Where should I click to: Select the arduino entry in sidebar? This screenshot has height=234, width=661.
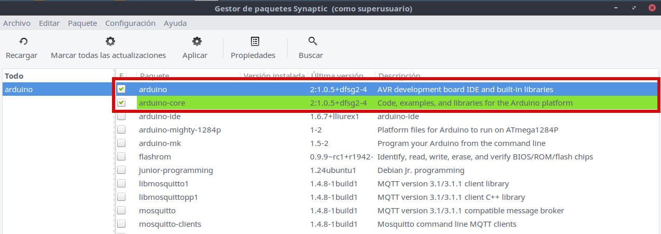(x=19, y=90)
